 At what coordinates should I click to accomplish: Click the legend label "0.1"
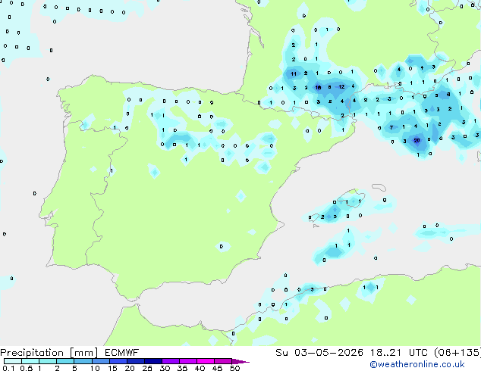tap(8, 368)
